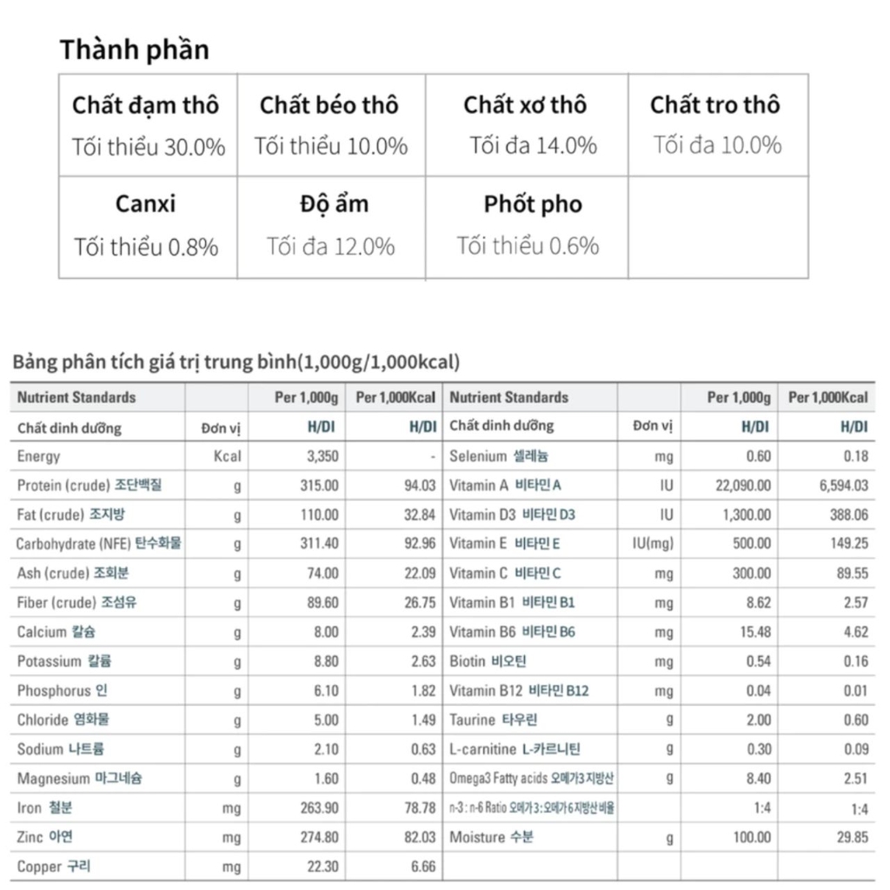Click the "Chất béo thô" composition cell
Image resolution: width=890 pixels, height=890 pixels.
[x=330, y=125]
